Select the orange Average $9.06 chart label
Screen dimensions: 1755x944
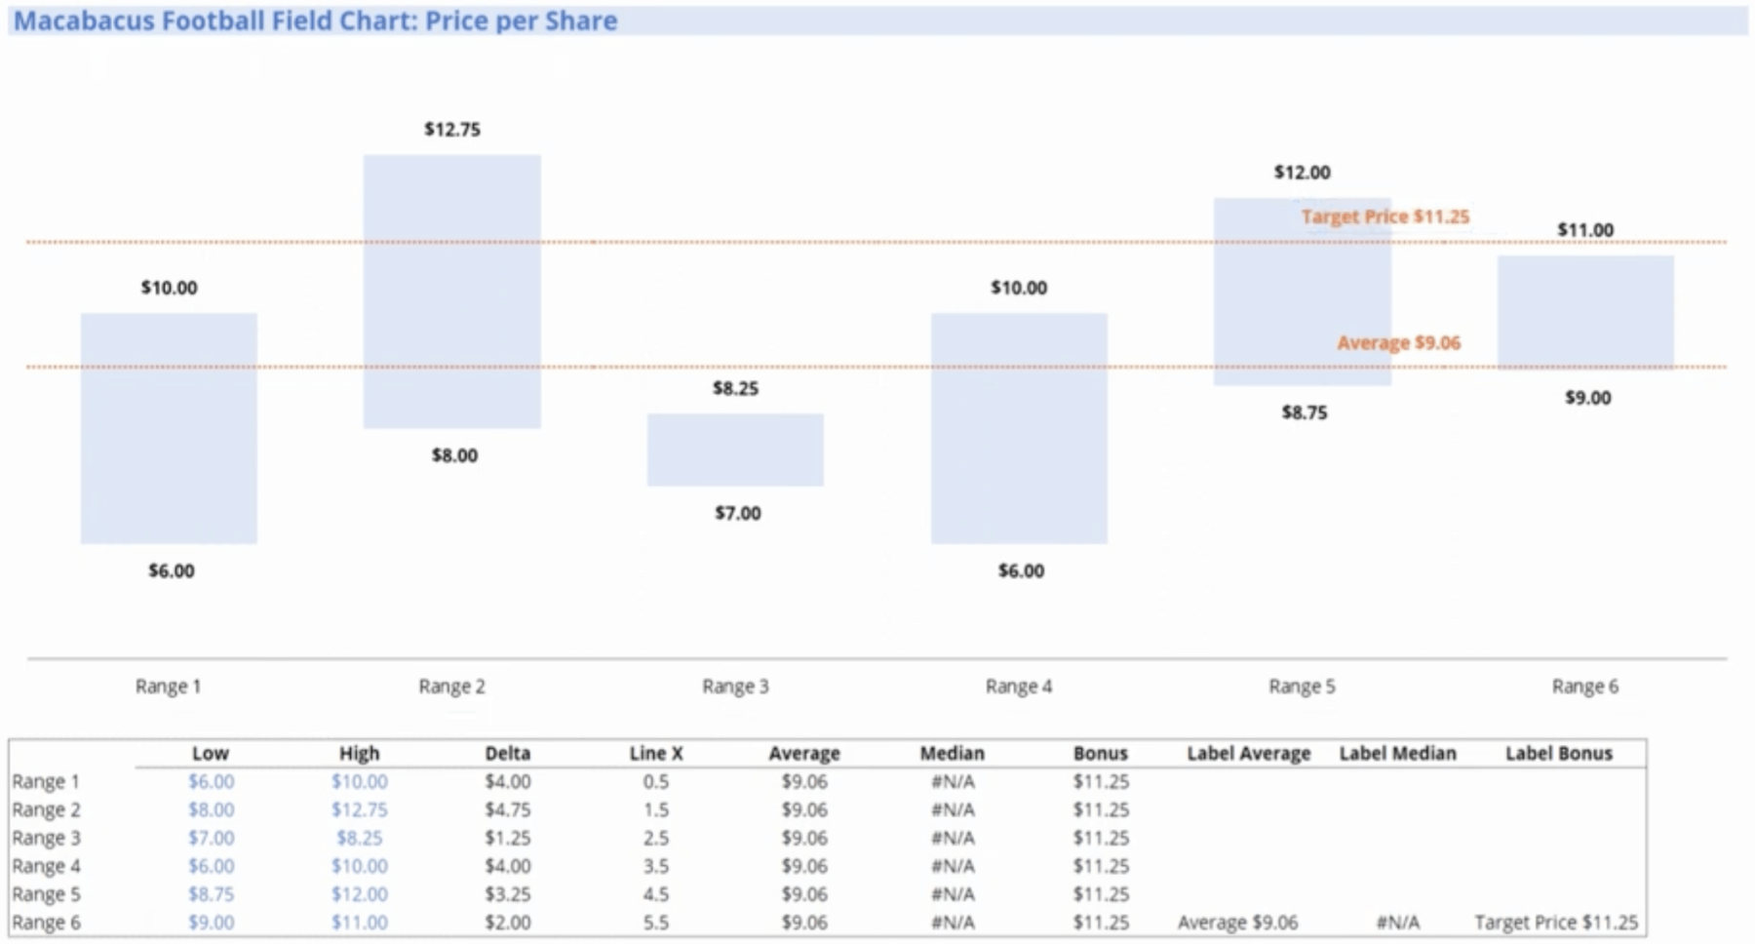coord(1398,342)
